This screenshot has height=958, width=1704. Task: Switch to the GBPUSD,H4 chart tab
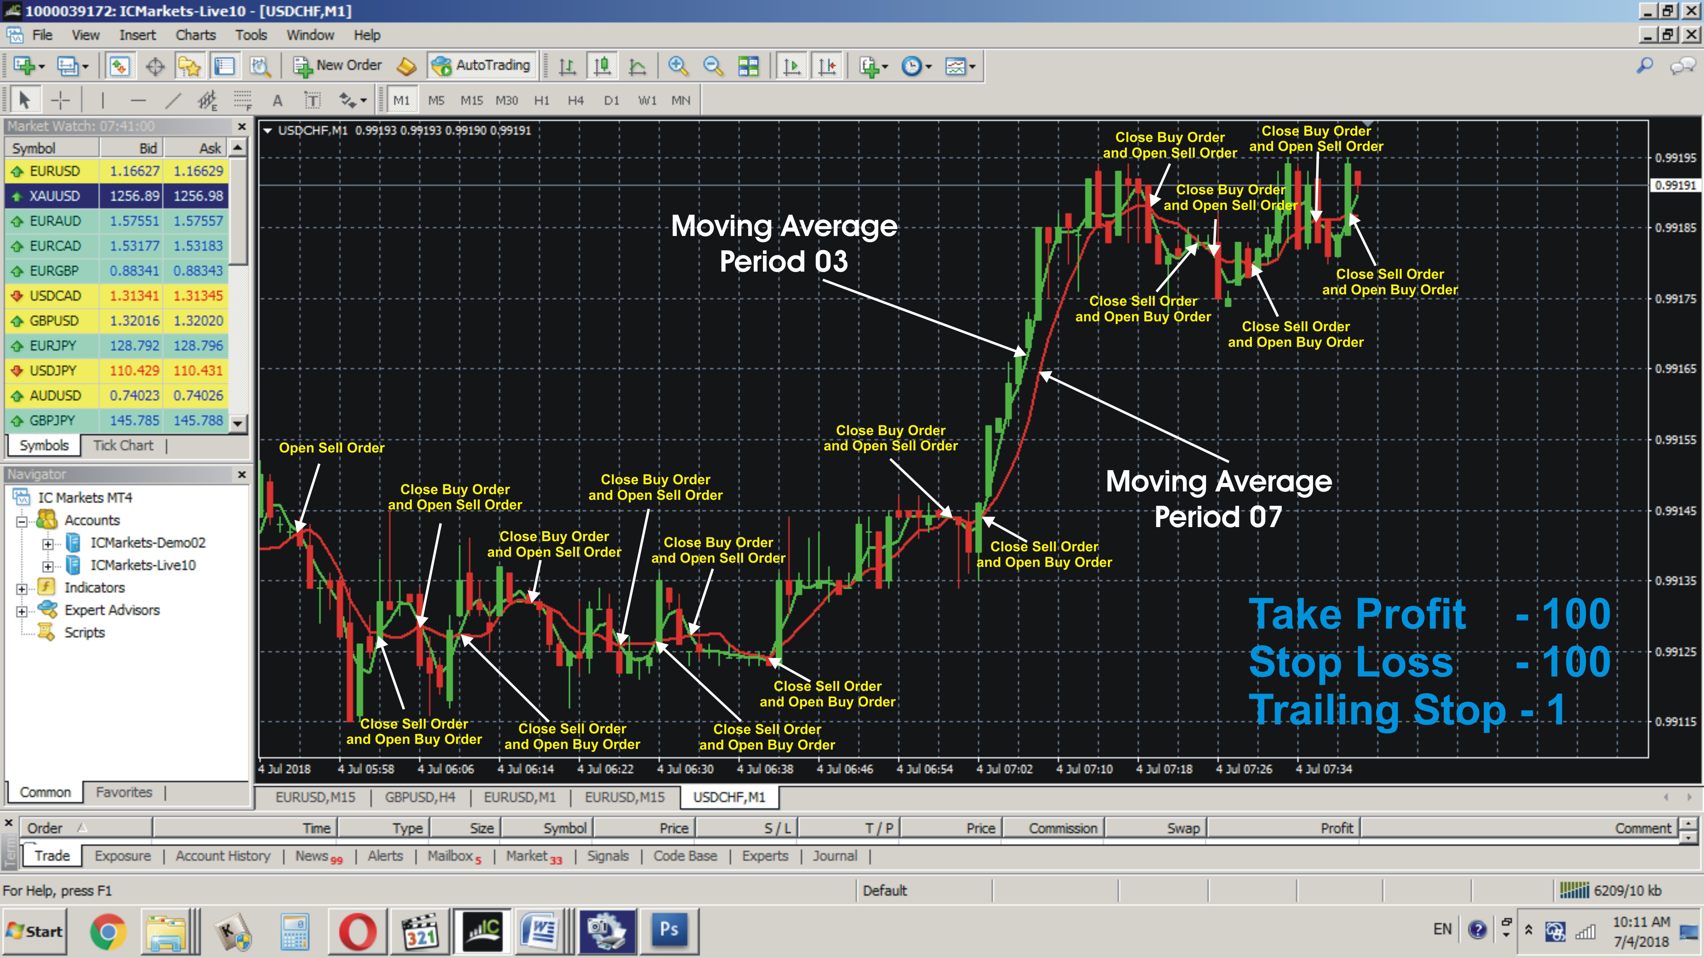tap(420, 797)
